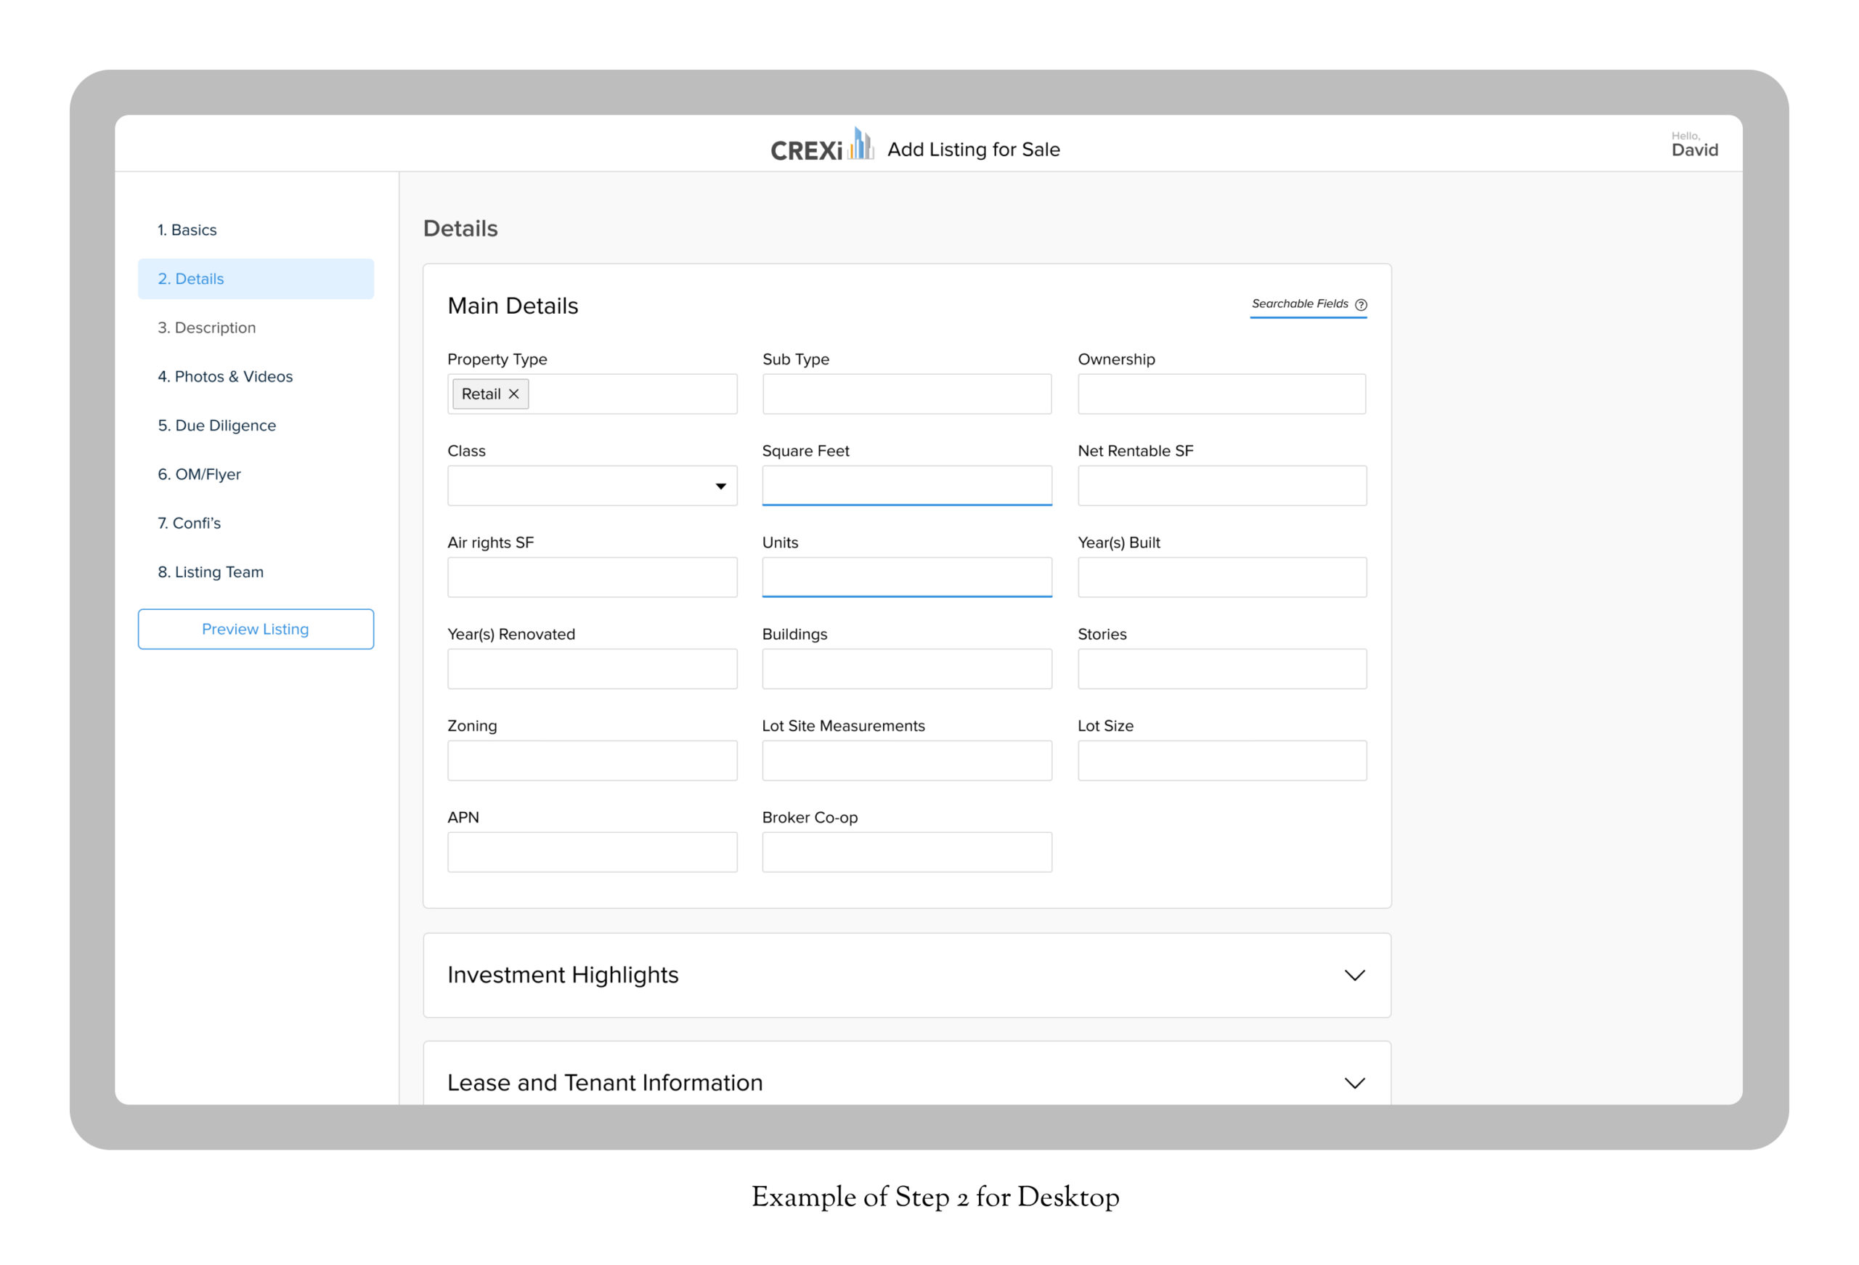Open the 8. Listing Team step
This screenshot has height=1265, width=1859.
click(x=211, y=572)
